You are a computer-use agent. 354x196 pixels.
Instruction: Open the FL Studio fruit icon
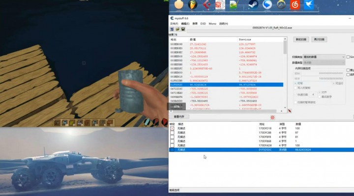[x=193, y=5]
